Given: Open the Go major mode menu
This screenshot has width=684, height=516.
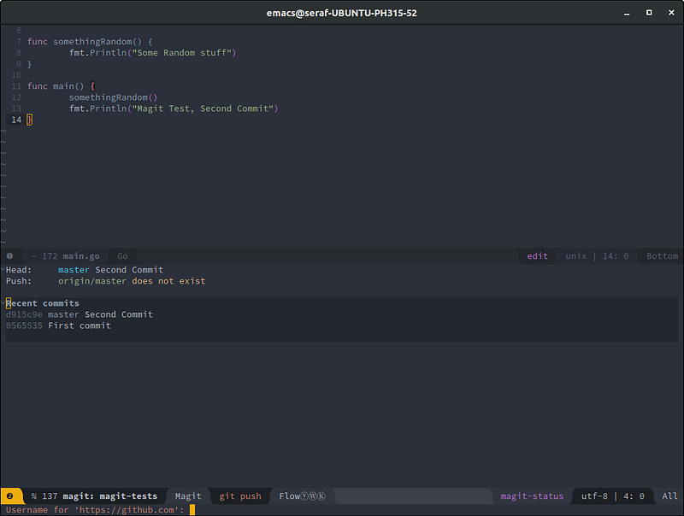Looking at the screenshot, I should (x=122, y=255).
